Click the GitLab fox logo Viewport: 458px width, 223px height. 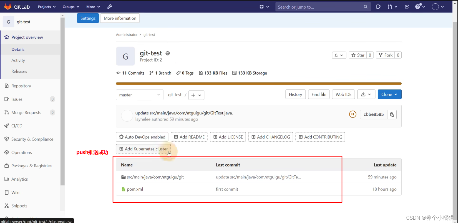[8, 7]
